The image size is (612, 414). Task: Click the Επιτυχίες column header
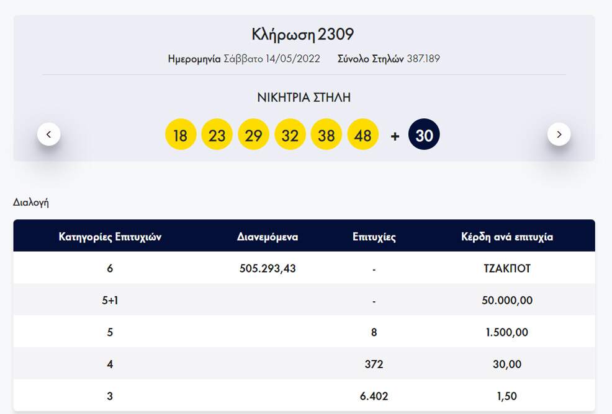(374, 237)
